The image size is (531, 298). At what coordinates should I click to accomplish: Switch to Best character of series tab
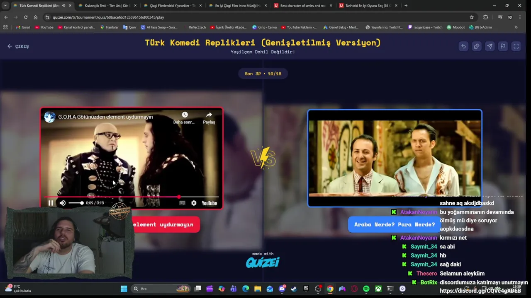[x=303, y=5]
